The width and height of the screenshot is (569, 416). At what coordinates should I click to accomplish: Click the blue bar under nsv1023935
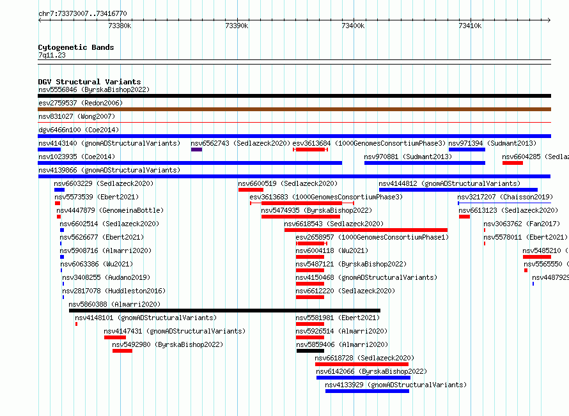[x=190, y=163]
